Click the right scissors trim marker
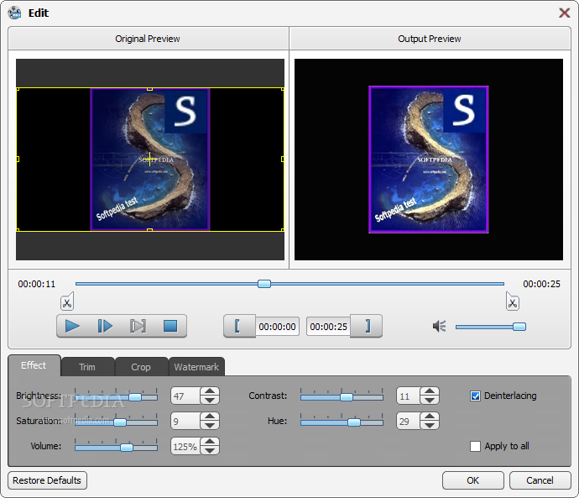Image resolution: width=579 pixels, height=498 pixels. 512,301
